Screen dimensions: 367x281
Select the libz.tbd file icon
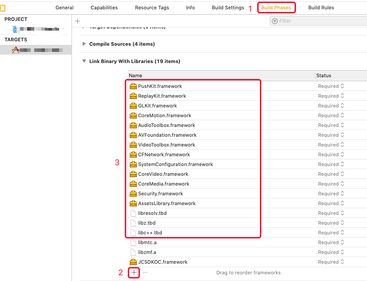point(133,223)
